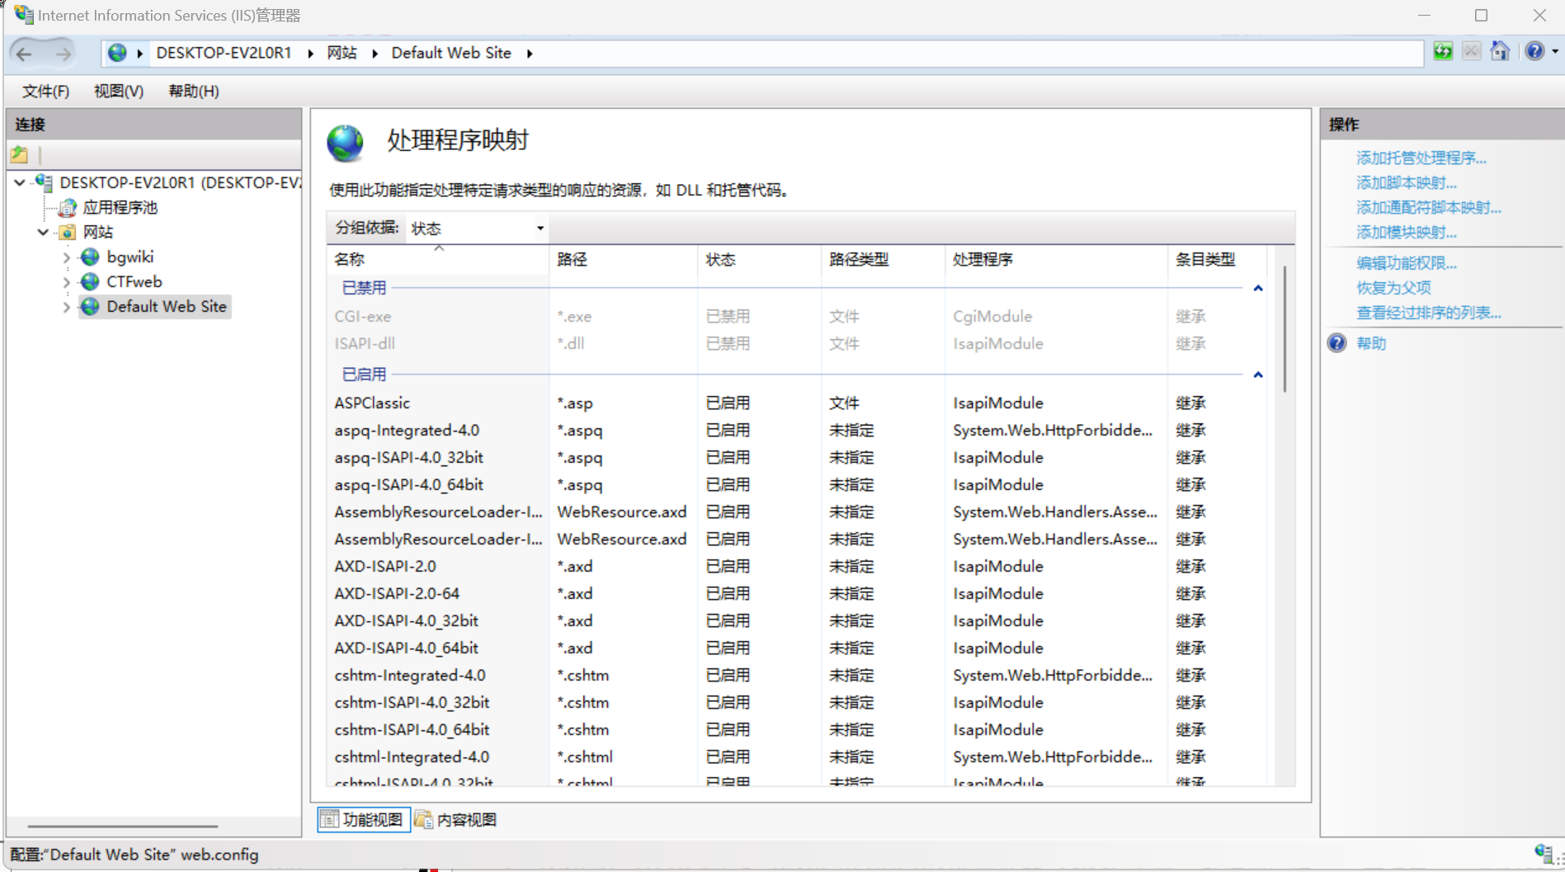Select the CTFweb site globe icon

(90, 281)
